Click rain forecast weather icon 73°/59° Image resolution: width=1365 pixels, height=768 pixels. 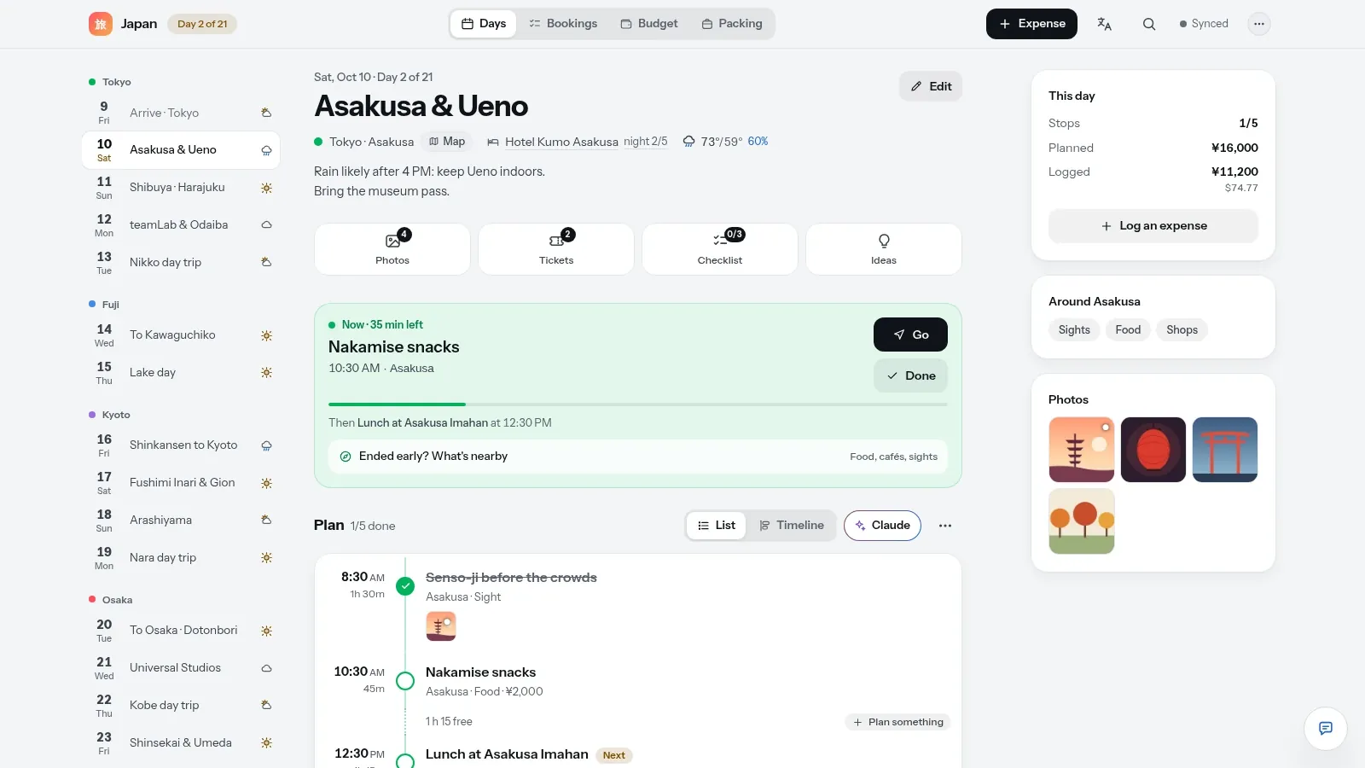point(688,142)
